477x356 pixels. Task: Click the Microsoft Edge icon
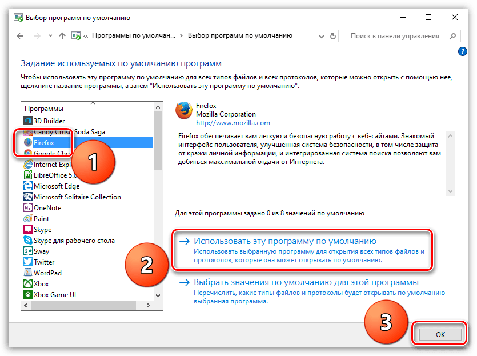(x=28, y=186)
